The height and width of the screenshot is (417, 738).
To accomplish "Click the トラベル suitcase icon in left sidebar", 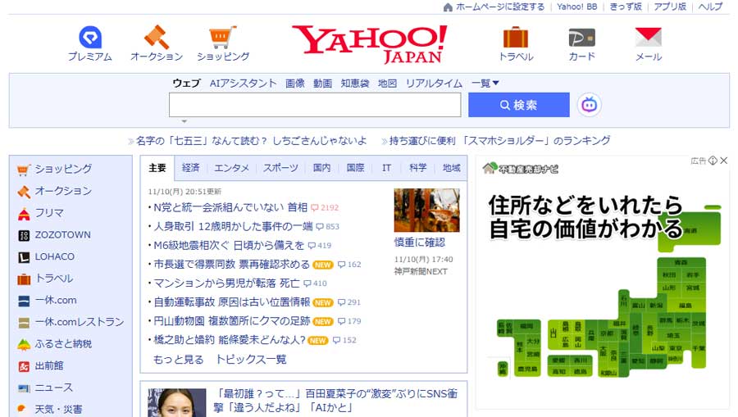I will 24,279.
